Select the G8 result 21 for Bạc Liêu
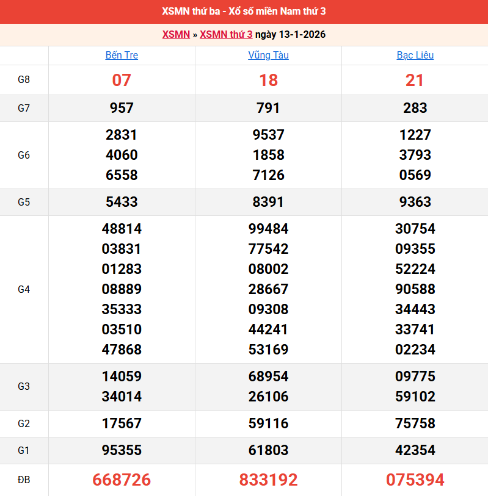Viewport: 488px width, 496px height. [x=415, y=80]
